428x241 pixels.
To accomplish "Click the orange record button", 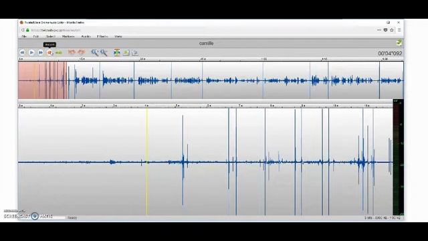I will (49, 52).
